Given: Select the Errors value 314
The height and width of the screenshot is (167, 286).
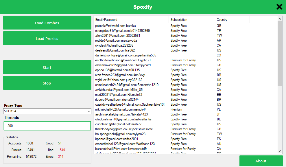Looking at the screenshot, I should [x=60, y=157].
